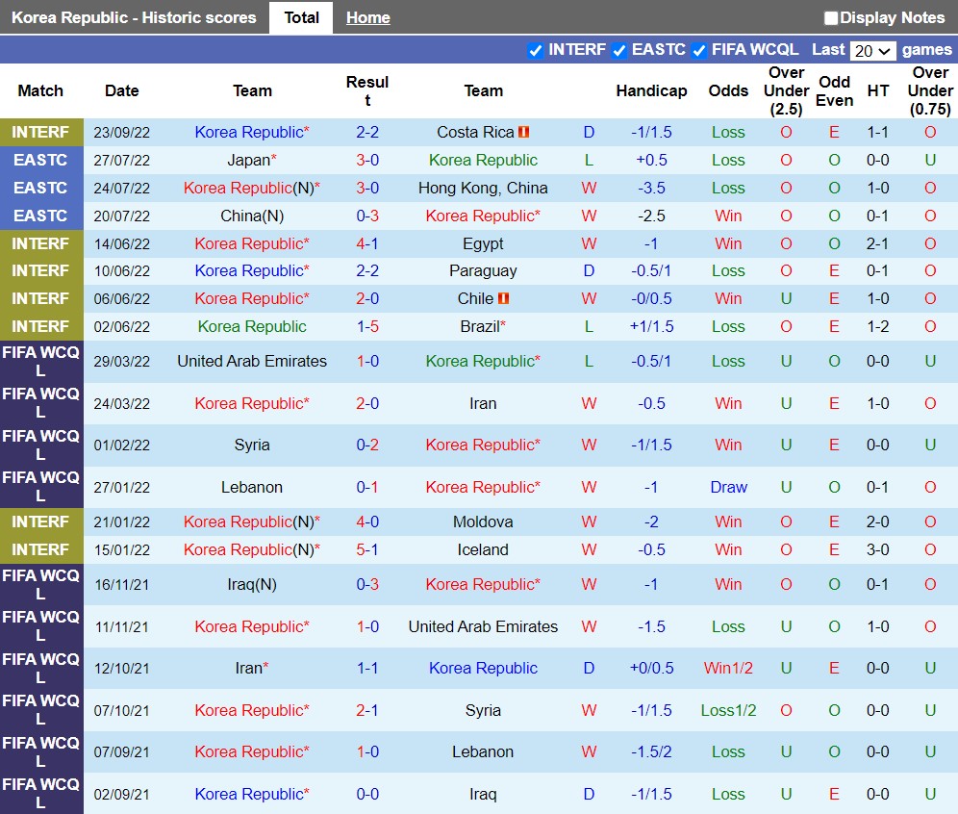958x814 pixels.
Task: Click the United Arab Emirates link dated 29/03/22
Action: click(x=252, y=362)
